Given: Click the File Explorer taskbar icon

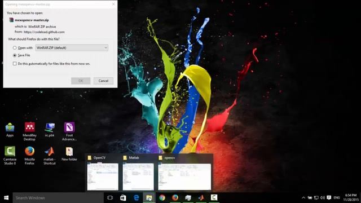Looking at the screenshot, I should (149, 198).
